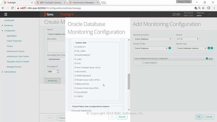Expand the Monitoring sidebar section
217x122 pixels.
[2, 25]
